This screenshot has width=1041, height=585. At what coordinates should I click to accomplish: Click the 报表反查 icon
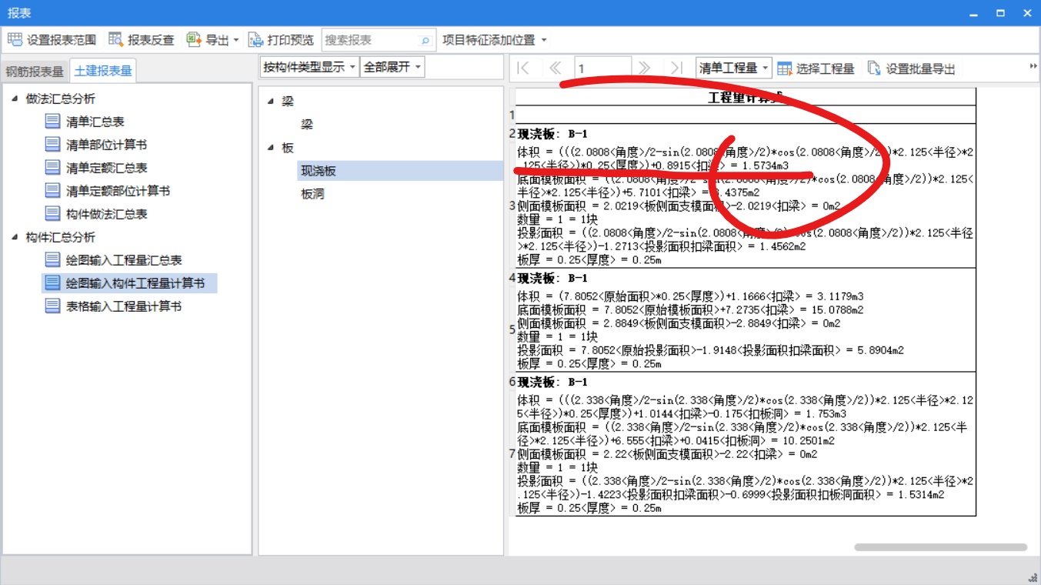[116, 40]
